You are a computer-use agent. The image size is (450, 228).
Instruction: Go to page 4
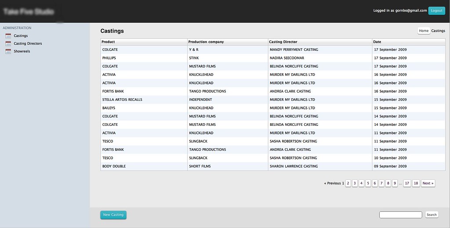(x=361, y=183)
